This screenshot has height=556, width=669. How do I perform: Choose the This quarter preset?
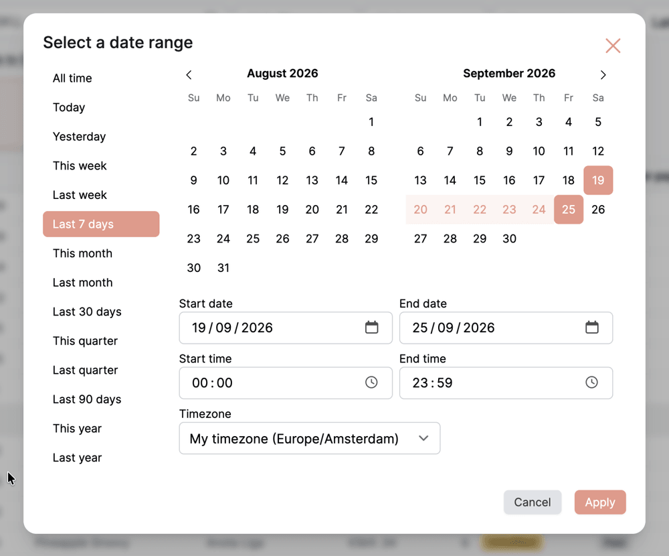(x=101, y=341)
